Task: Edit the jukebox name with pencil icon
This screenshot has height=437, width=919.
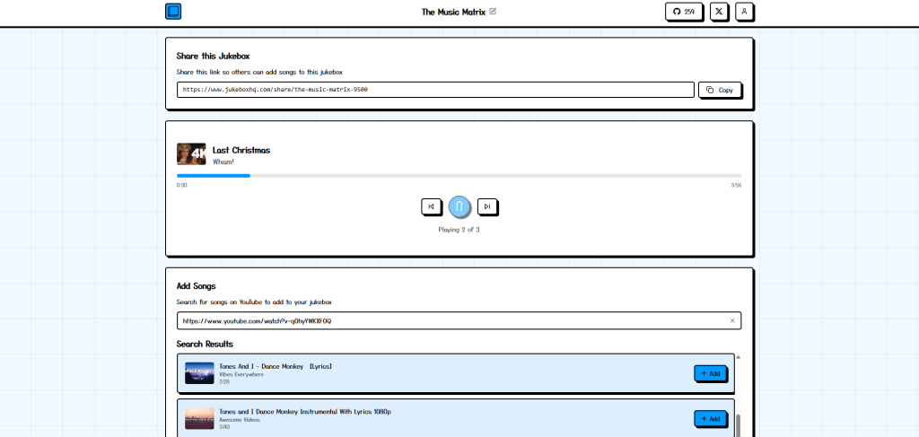Action: coord(493,12)
